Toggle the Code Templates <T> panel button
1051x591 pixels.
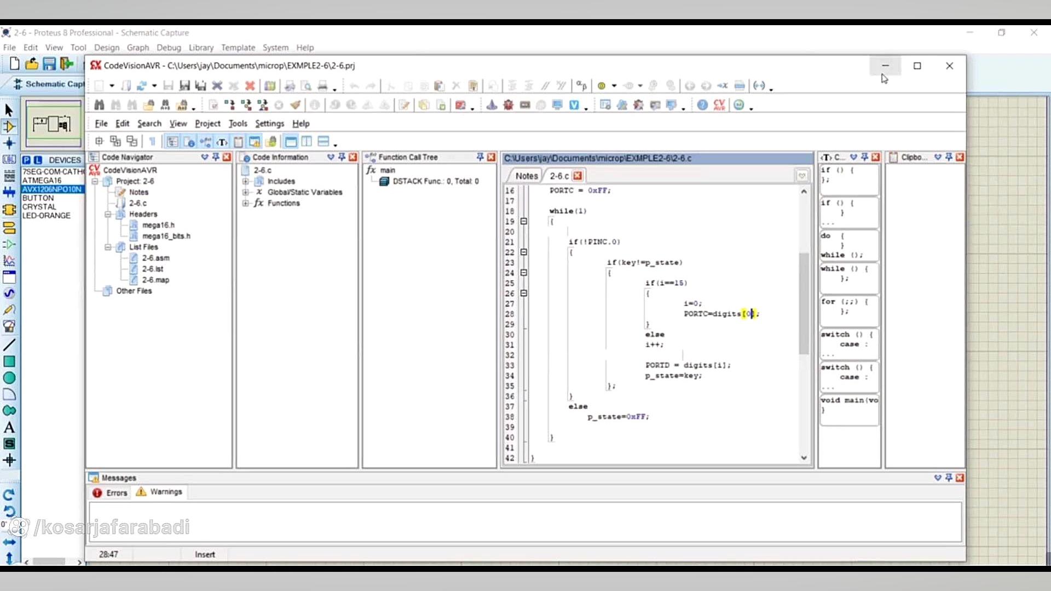[x=222, y=142]
